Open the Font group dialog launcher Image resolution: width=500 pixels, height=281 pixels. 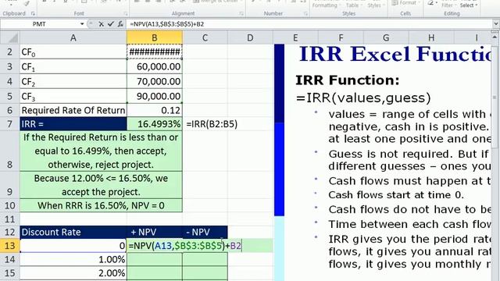pos(126,13)
